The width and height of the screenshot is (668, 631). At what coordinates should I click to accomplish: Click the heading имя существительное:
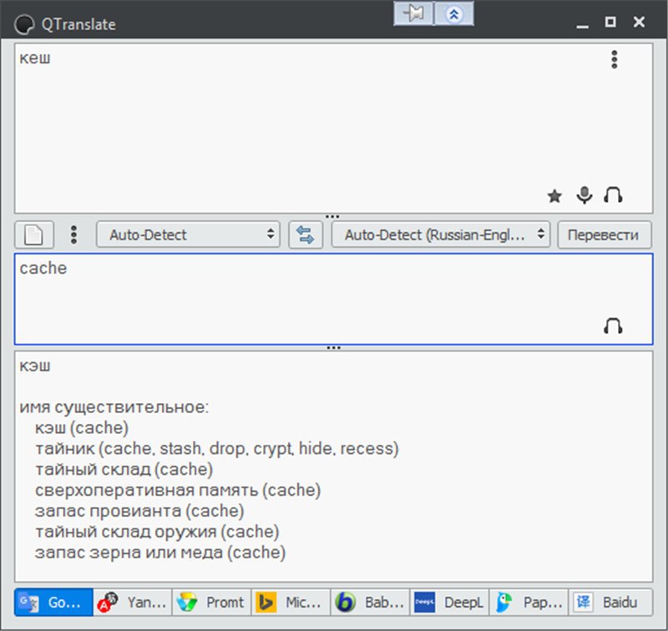point(114,407)
